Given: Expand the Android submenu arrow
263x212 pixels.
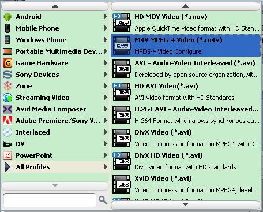Looking at the screenshot, I should click(106, 17).
